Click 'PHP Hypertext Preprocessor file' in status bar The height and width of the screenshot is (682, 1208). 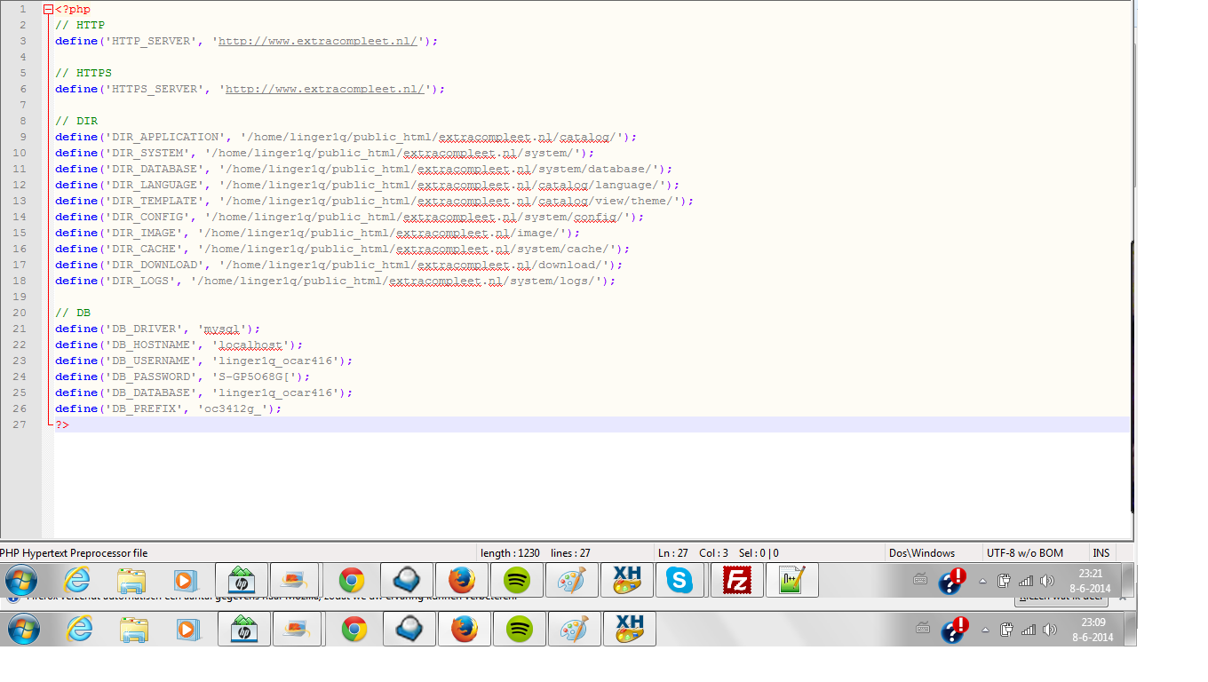click(74, 552)
